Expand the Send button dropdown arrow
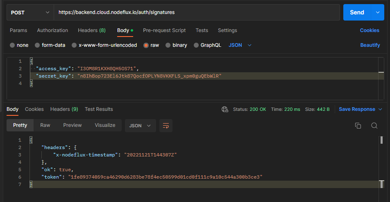Image resolution: width=390 pixels, height=202 pixels. (378, 12)
